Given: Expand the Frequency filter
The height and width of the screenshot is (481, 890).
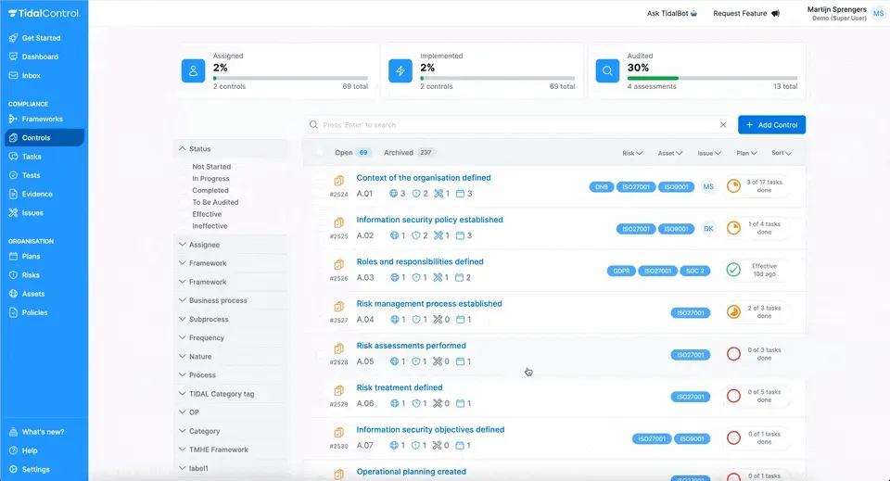Looking at the screenshot, I should pyautogui.click(x=231, y=337).
